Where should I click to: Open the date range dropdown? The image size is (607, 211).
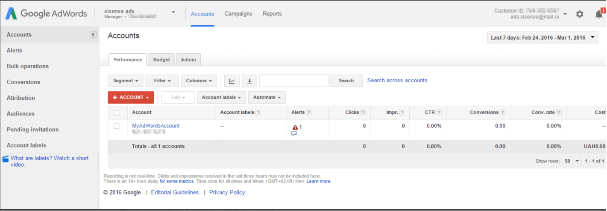tap(542, 38)
